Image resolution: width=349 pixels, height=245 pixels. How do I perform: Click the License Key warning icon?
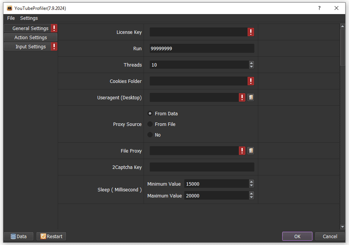(251, 32)
